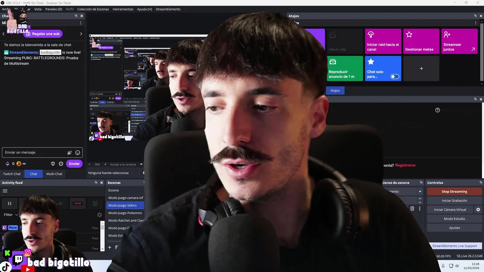
Task: Pause the Activity feed alerts
Action: [x=9, y=204]
